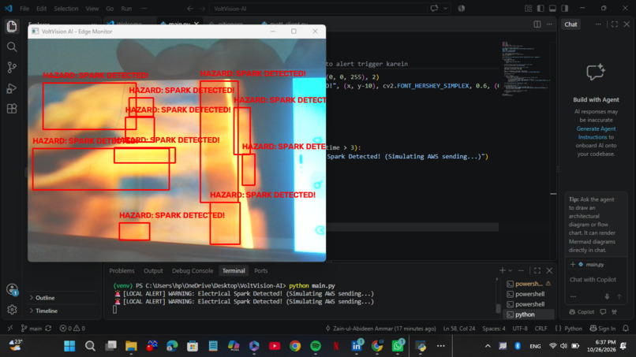Maximize the Chat panel
The image size is (636, 357).
(615, 24)
